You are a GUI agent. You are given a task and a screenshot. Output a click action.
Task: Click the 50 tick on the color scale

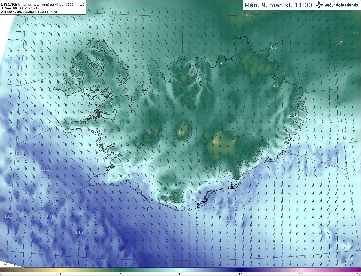pyautogui.click(x=358, y=274)
